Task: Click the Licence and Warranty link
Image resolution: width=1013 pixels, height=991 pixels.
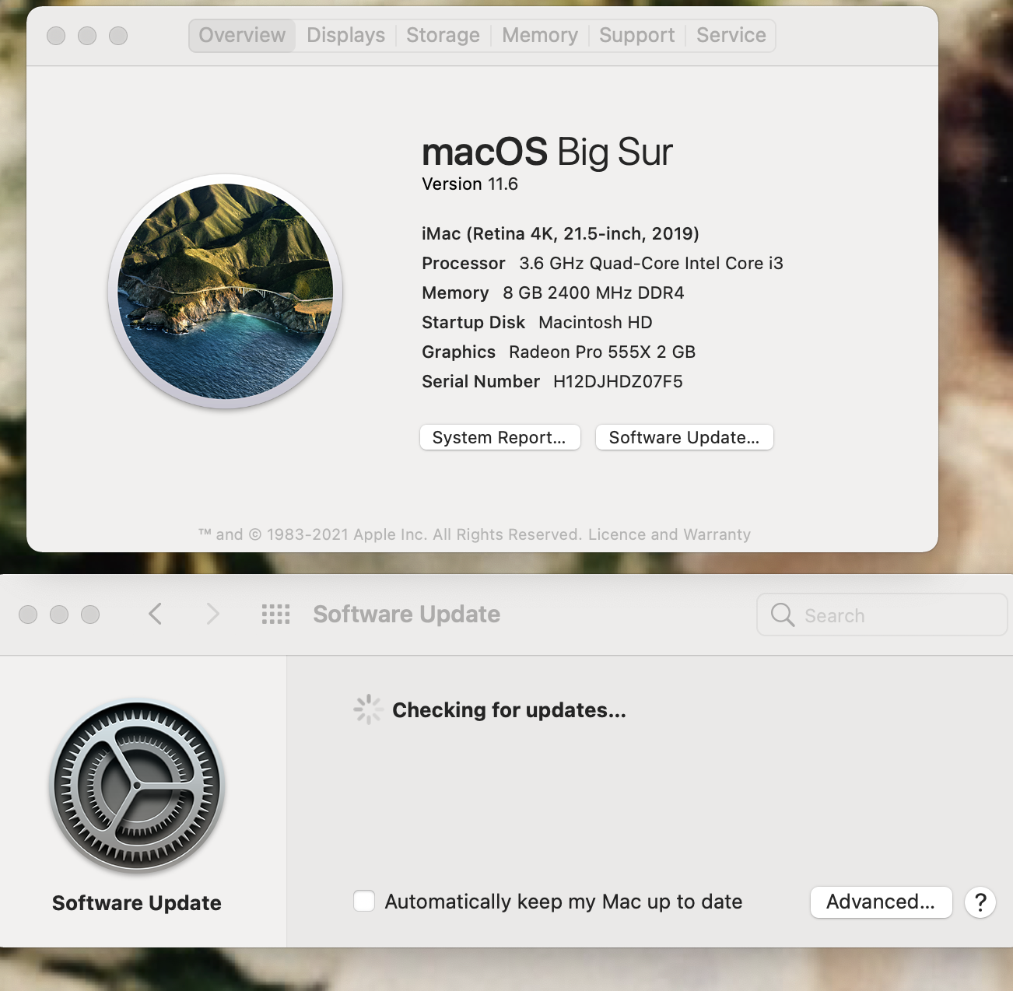Action: (669, 534)
